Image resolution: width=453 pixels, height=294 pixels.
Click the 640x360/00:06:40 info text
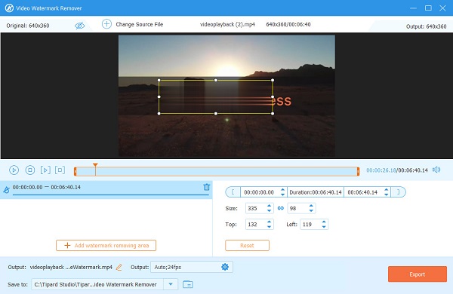tap(288, 24)
